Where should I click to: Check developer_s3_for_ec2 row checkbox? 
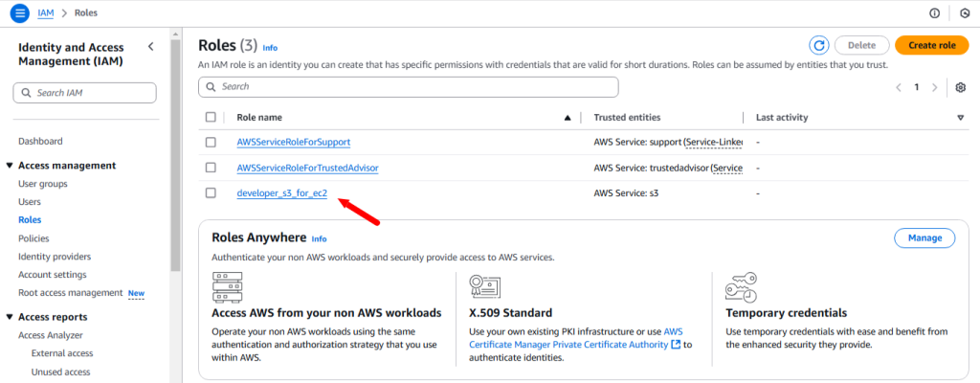click(211, 193)
